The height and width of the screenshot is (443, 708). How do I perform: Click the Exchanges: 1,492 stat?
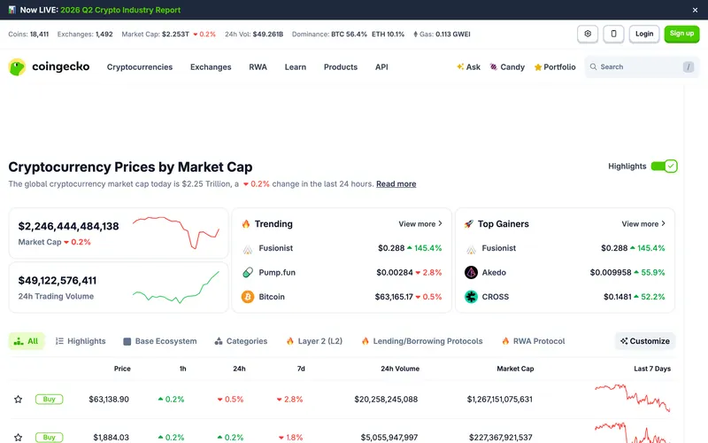(x=85, y=35)
